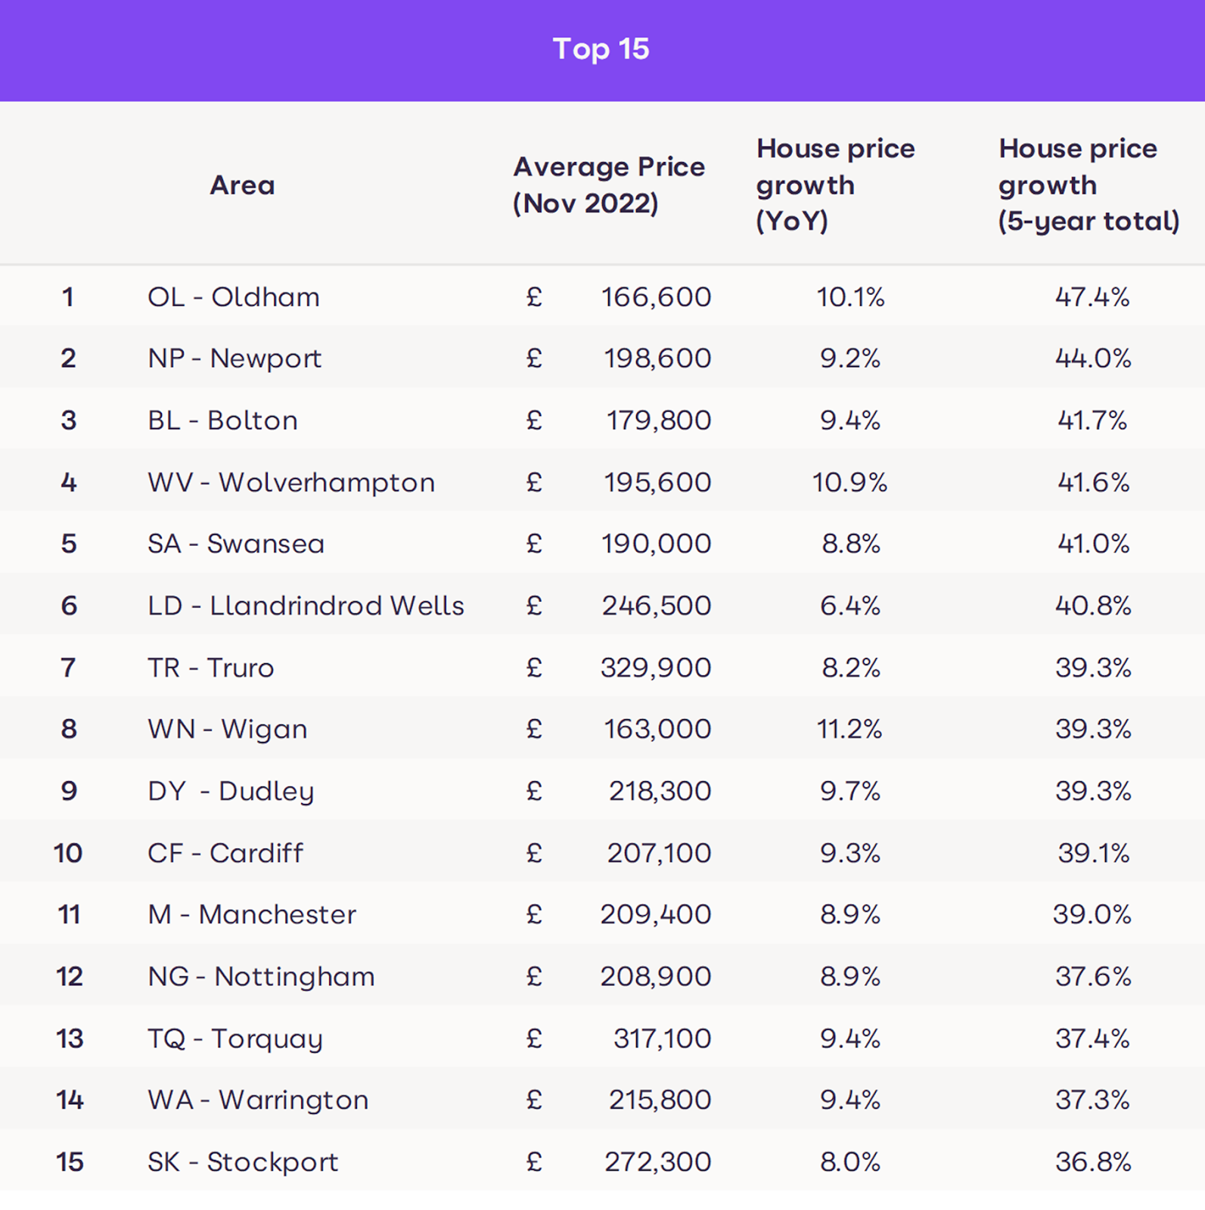Click "DY - Dudley" area name
Screen dimensions: 1205x1210
(x=231, y=791)
